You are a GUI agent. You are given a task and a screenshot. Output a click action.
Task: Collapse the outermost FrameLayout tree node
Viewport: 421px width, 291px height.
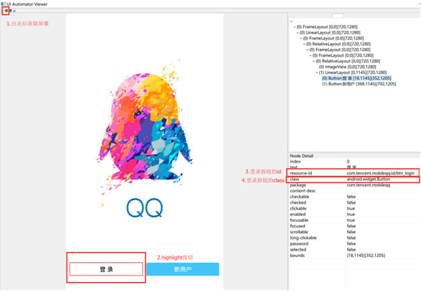294,27
